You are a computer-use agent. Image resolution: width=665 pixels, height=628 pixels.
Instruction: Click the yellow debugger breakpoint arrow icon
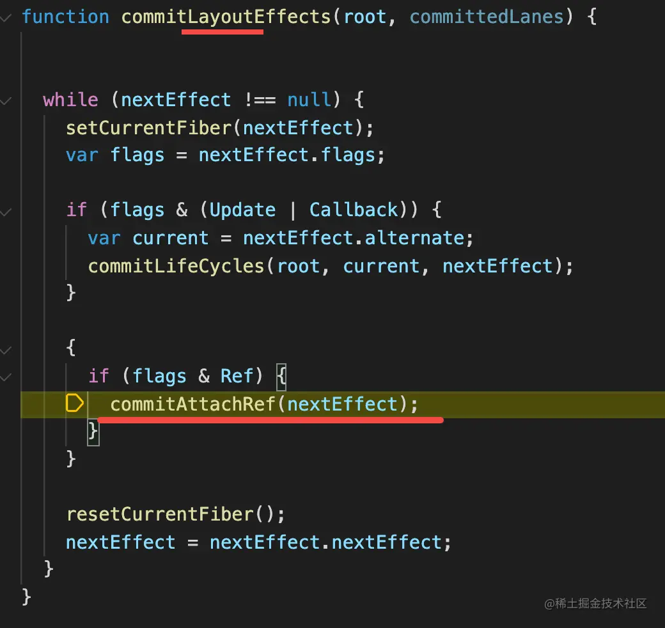(x=75, y=403)
